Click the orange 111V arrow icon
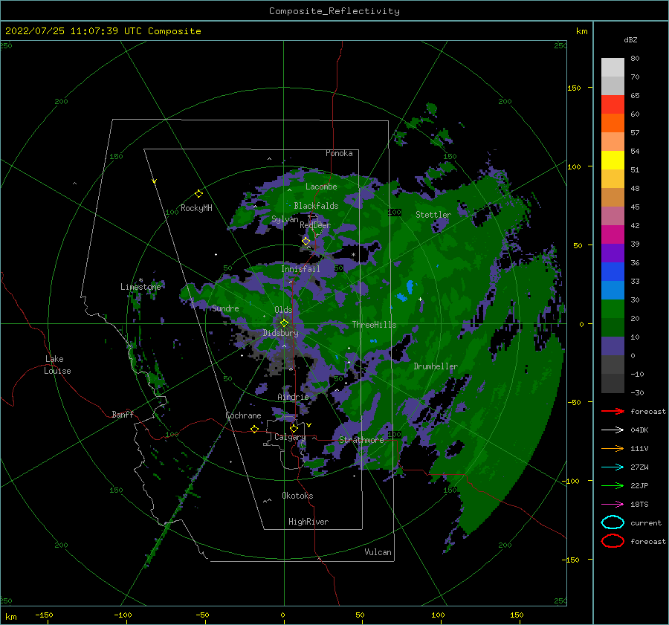Screen dimensions: 669x625 (x=613, y=448)
